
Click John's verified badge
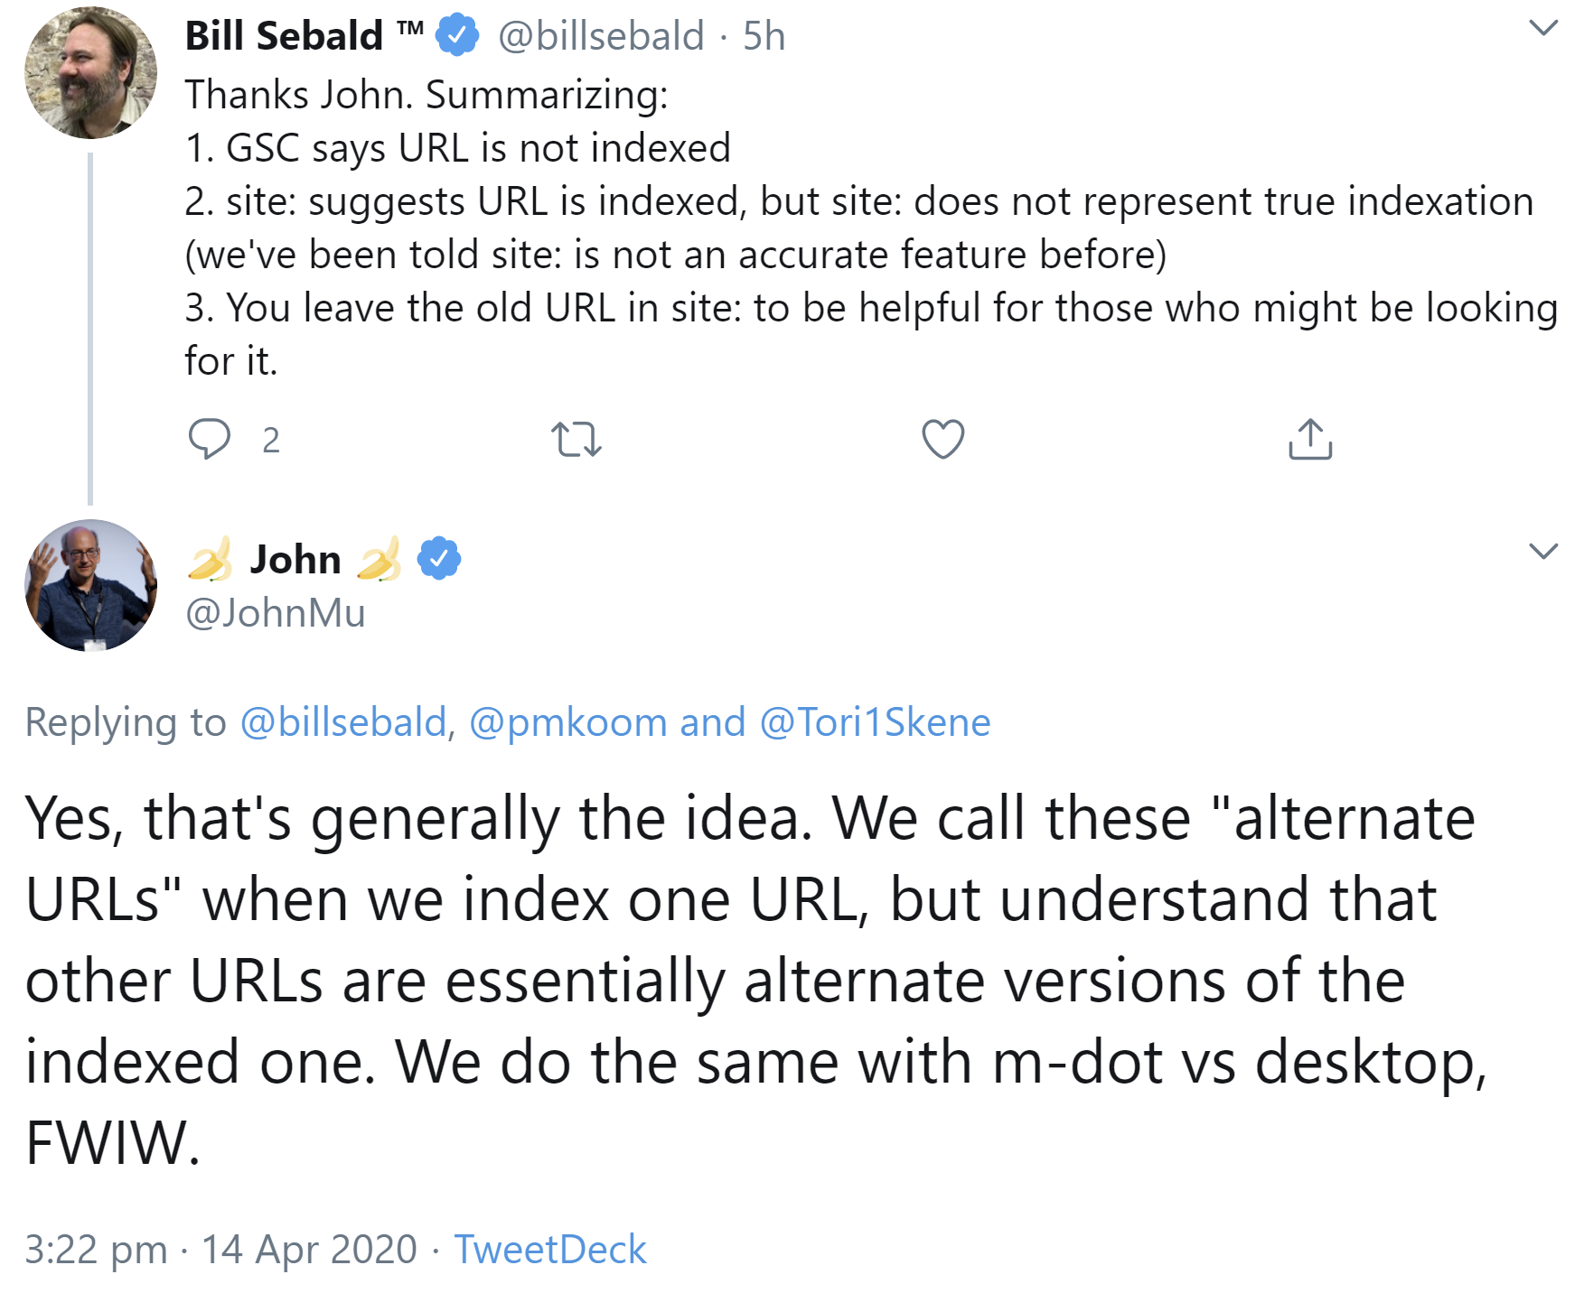tap(437, 558)
